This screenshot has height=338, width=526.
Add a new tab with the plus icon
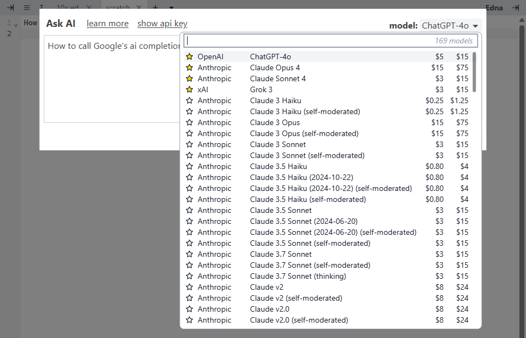pos(155,7)
